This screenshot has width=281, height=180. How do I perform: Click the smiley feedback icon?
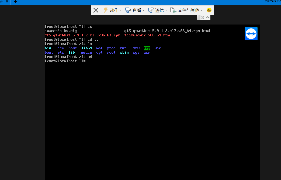[x=209, y=10]
